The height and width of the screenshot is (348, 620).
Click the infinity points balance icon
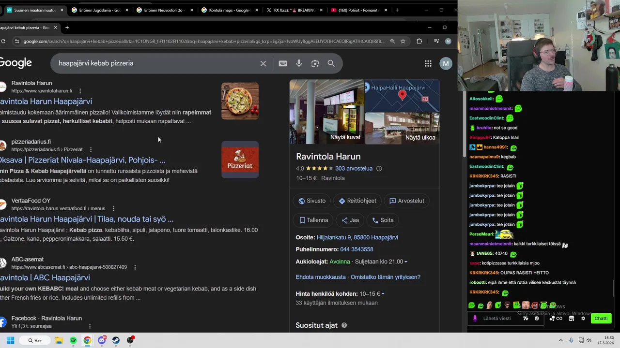[x=559, y=319]
